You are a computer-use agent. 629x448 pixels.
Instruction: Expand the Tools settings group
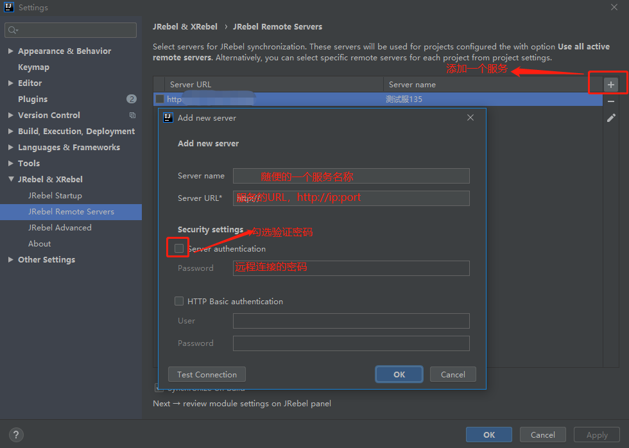click(11, 163)
